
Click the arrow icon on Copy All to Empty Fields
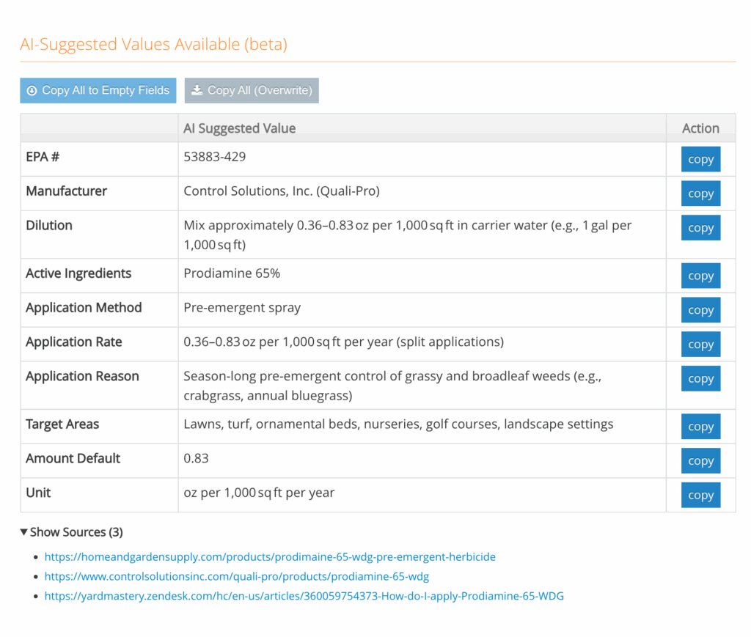point(32,91)
